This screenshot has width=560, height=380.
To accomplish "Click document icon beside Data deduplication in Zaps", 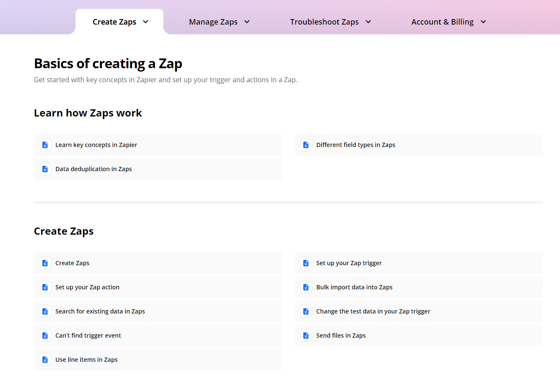I will tap(45, 169).
